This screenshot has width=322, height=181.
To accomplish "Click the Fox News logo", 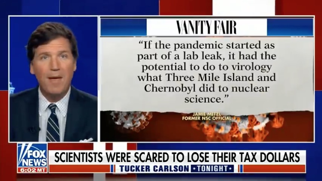I will 32,155.
